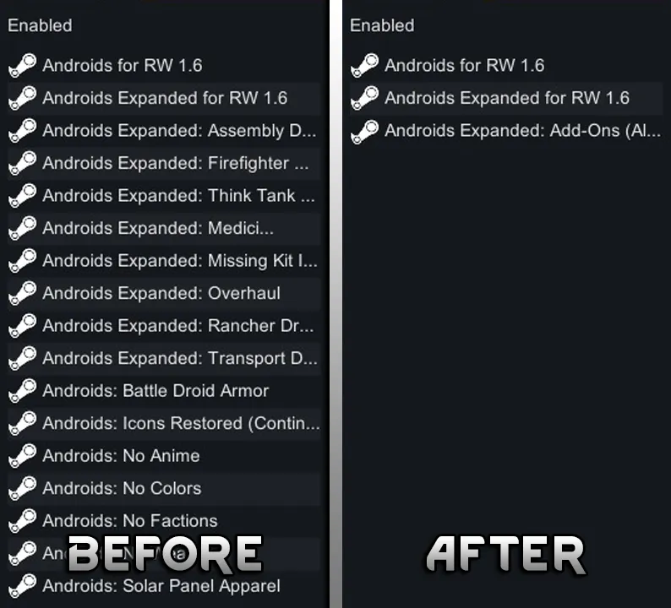Select Androids Expanded: Rancher Dr... entry
Viewport: 671px width, 608px height.
coord(178,326)
